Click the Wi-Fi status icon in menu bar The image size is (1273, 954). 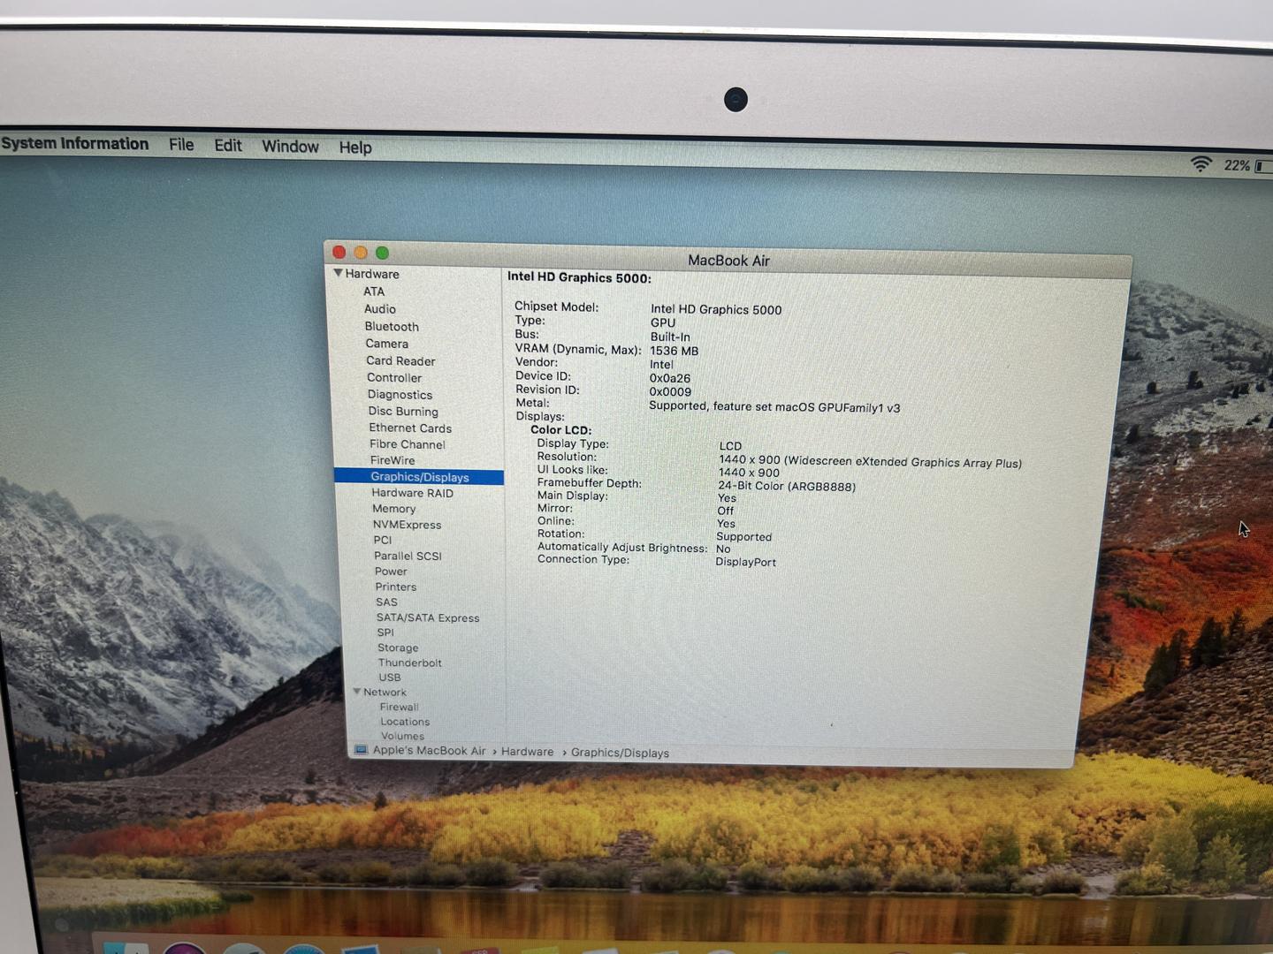[x=1201, y=164]
